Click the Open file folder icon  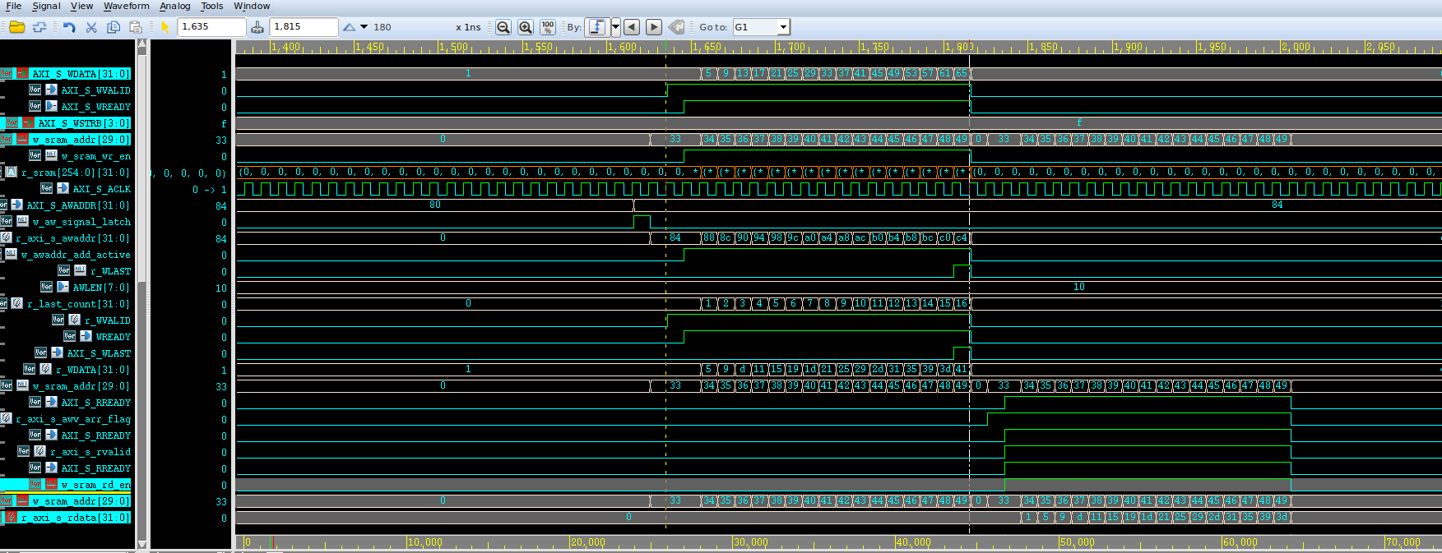click(16, 27)
